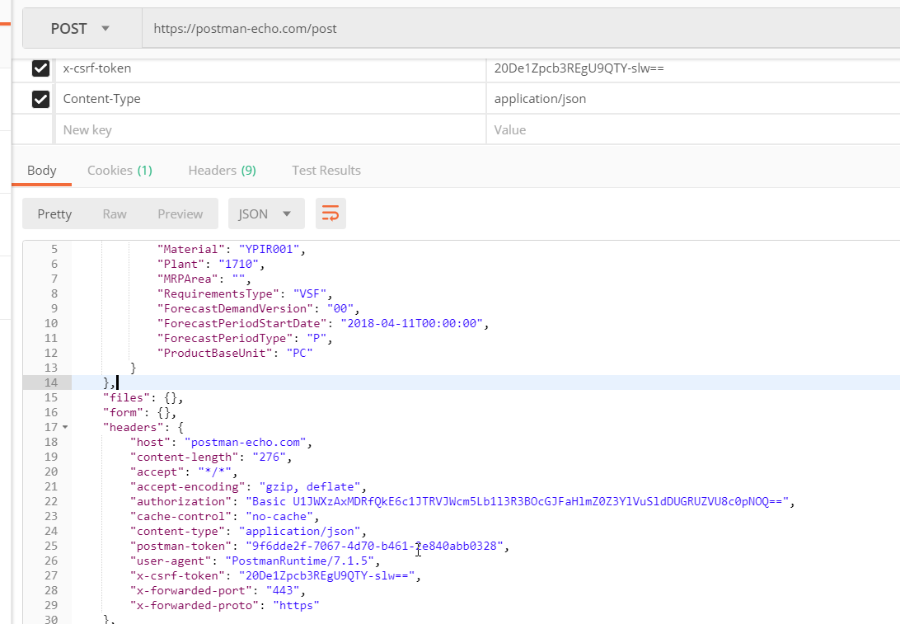
Task: Select the Body tab
Action: (x=41, y=170)
